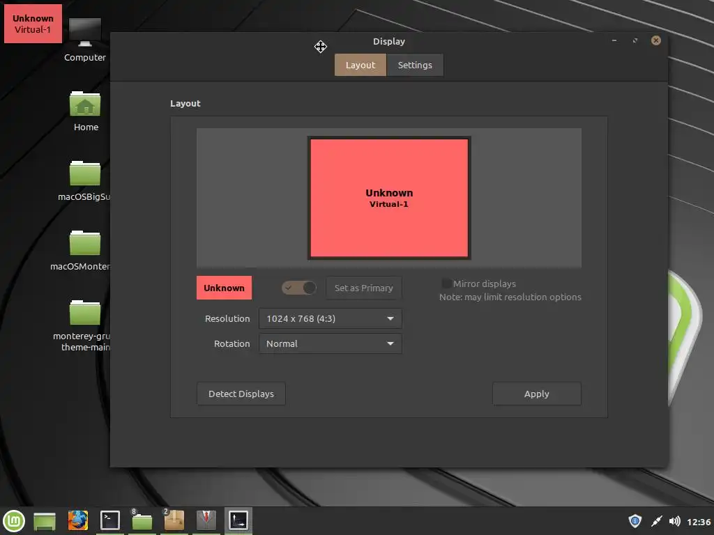
Task: Select the macOSBigSur folder on desktop
Action: point(84,180)
